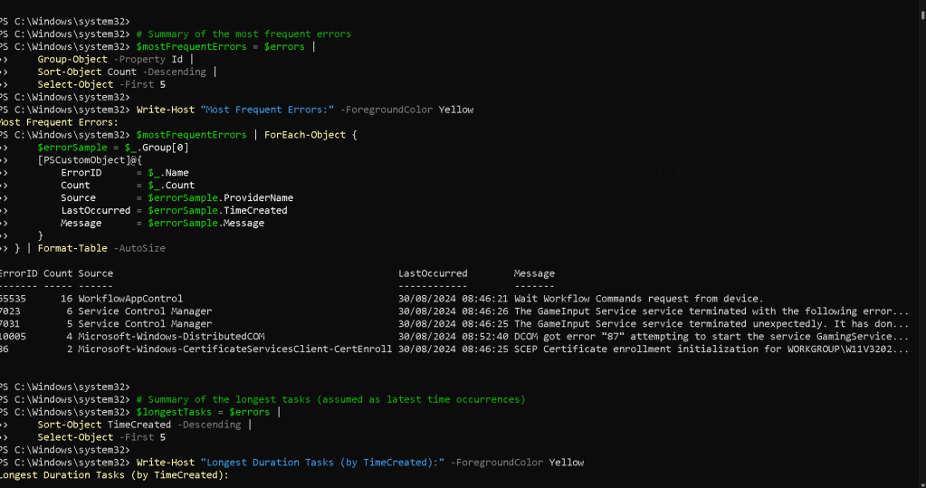The image size is (926, 488).
Task: Click the count "2" in the CertEnroll row
Action: coord(69,349)
